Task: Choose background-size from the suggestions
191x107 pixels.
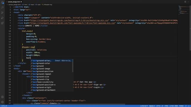Action: point(52,77)
